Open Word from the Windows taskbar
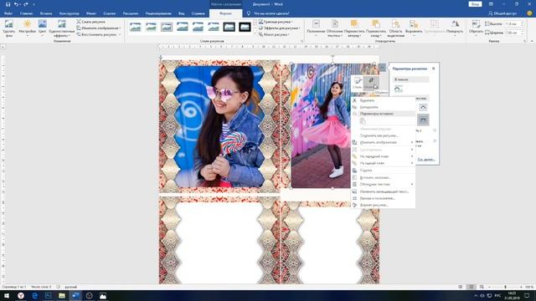This screenshot has width=536, height=301. (x=75, y=295)
